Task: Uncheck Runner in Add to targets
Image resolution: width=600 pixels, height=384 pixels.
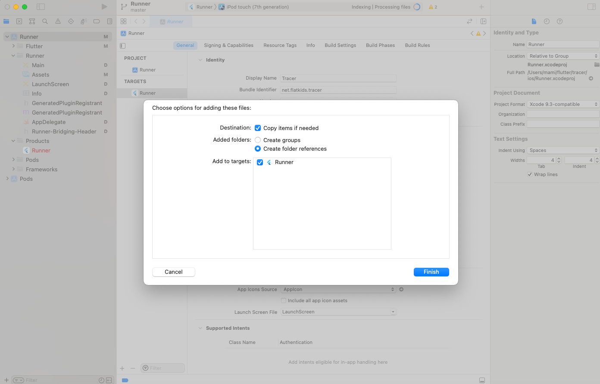Action: click(x=260, y=162)
